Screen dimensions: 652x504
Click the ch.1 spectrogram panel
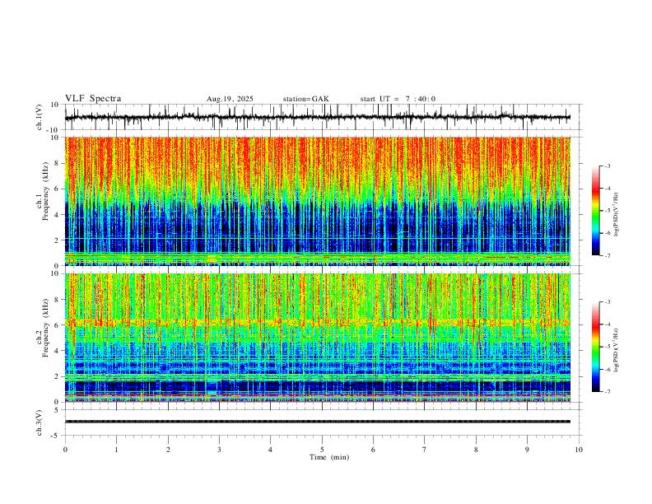point(318,201)
